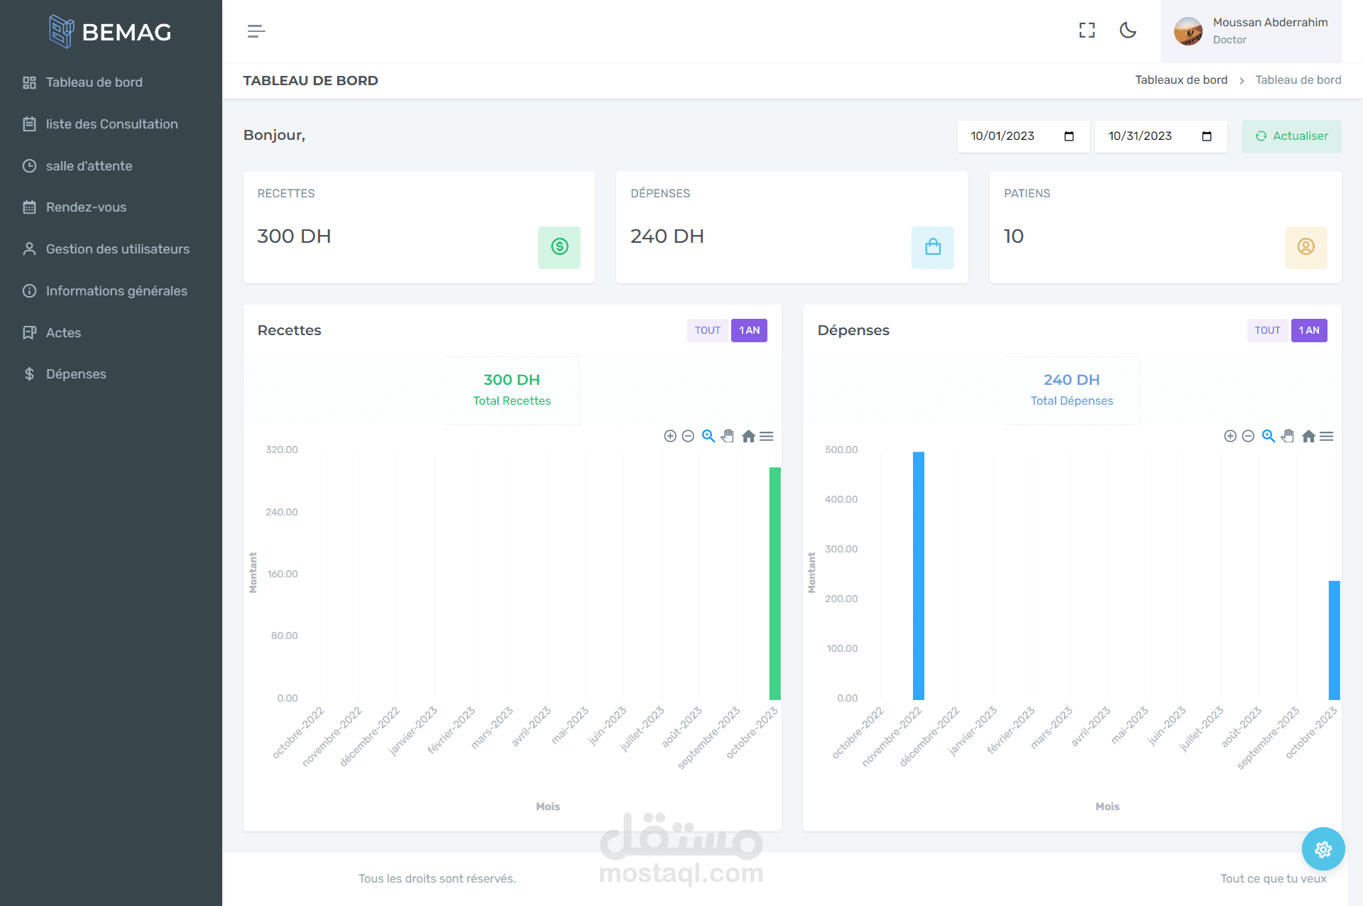Click zoom in icon on Recettes chart
This screenshot has height=906, width=1363.
[x=669, y=436]
